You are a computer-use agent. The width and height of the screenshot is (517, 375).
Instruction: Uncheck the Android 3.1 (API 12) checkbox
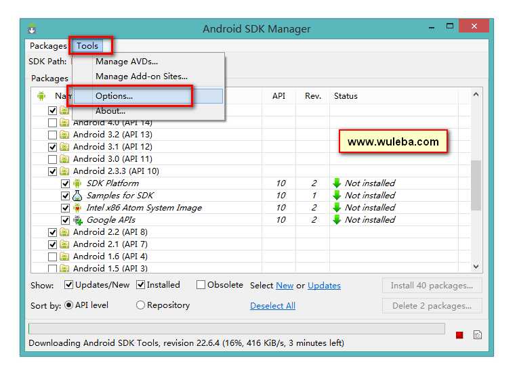click(x=52, y=147)
